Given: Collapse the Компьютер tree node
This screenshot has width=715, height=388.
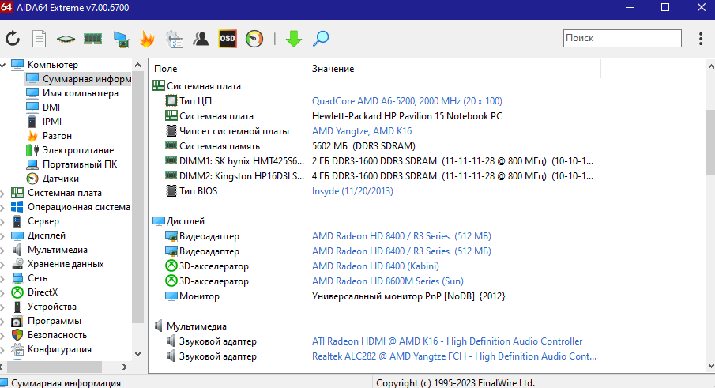Looking at the screenshot, I should click(3, 65).
